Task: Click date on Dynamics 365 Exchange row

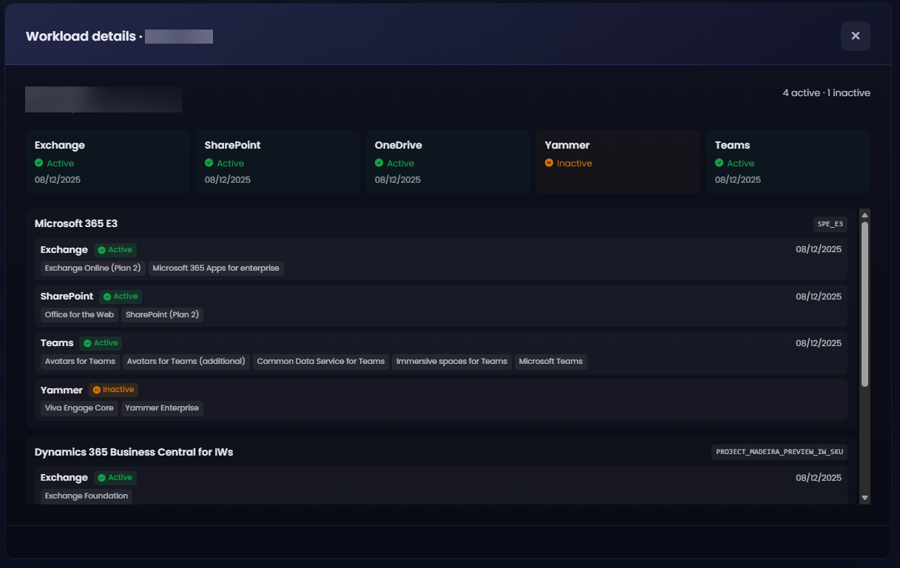Action: (819, 478)
